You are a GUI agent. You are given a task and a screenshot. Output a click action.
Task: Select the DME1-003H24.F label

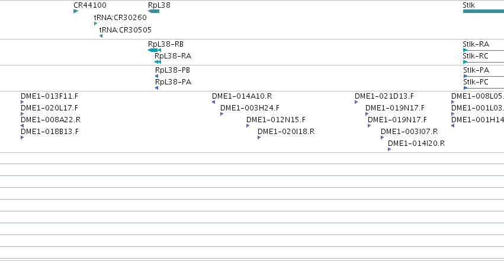click(x=250, y=107)
